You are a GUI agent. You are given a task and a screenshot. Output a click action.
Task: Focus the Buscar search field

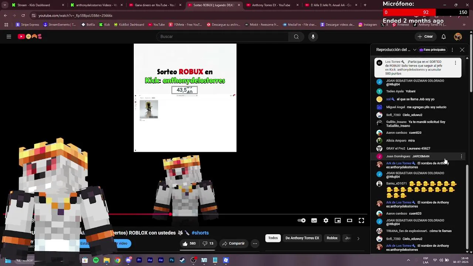pos(223,37)
